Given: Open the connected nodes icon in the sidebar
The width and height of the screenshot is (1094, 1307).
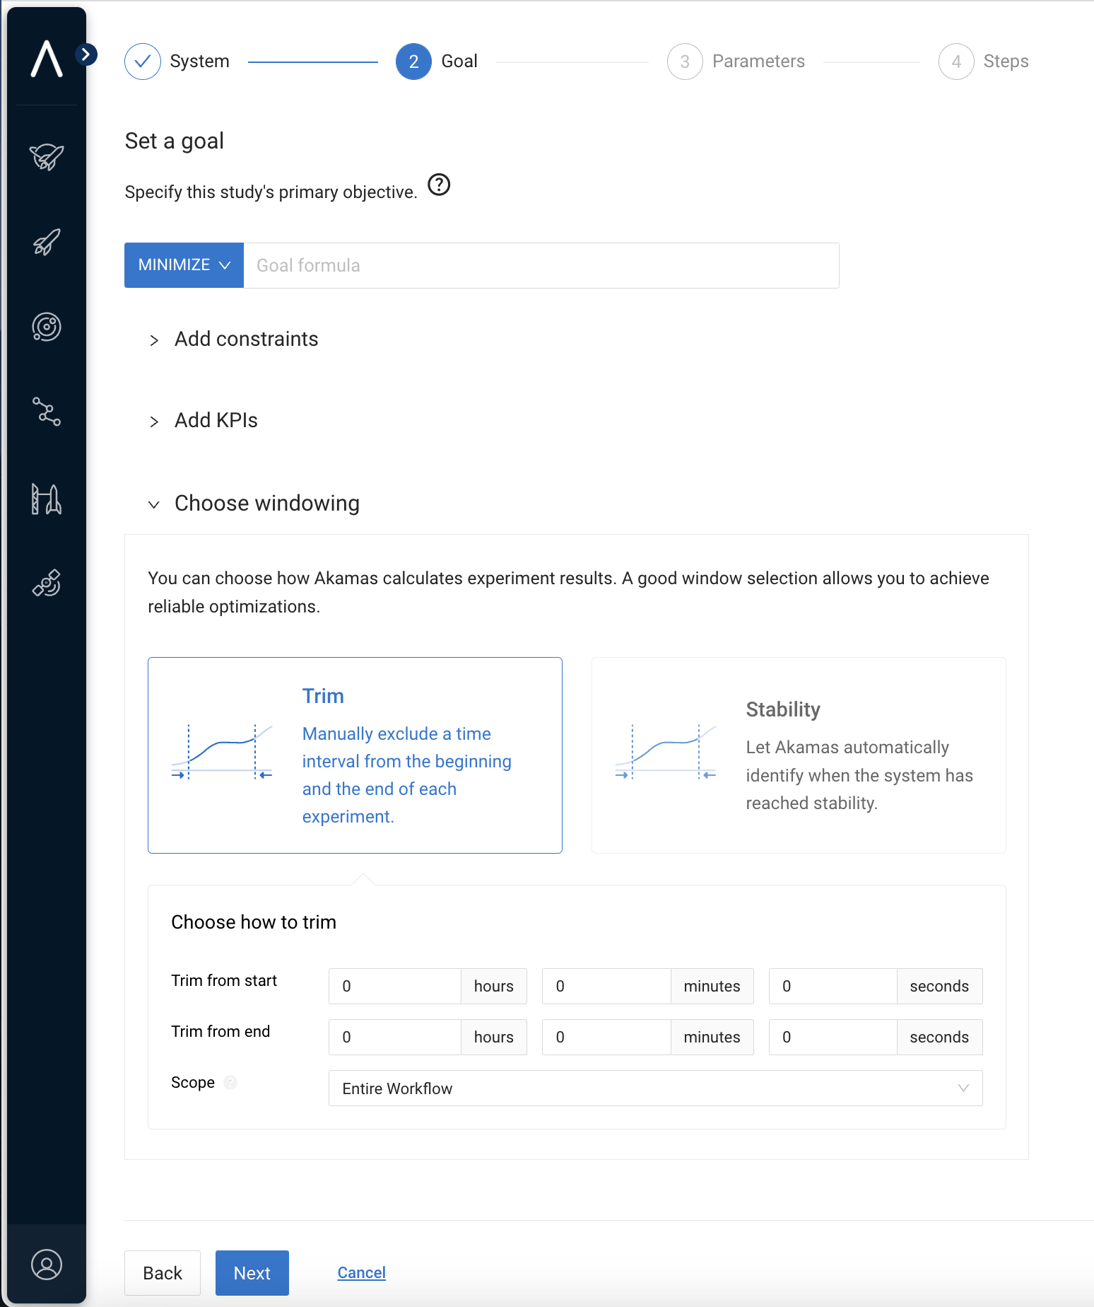Looking at the screenshot, I should pos(47,412).
